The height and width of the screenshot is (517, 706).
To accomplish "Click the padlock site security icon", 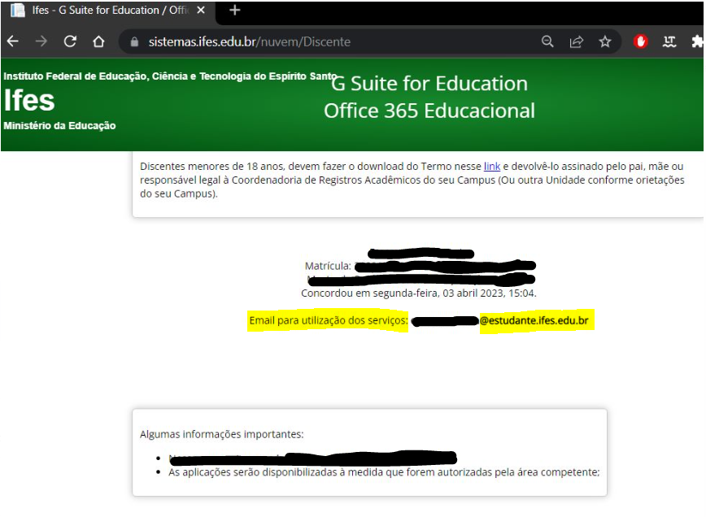I will tap(135, 41).
